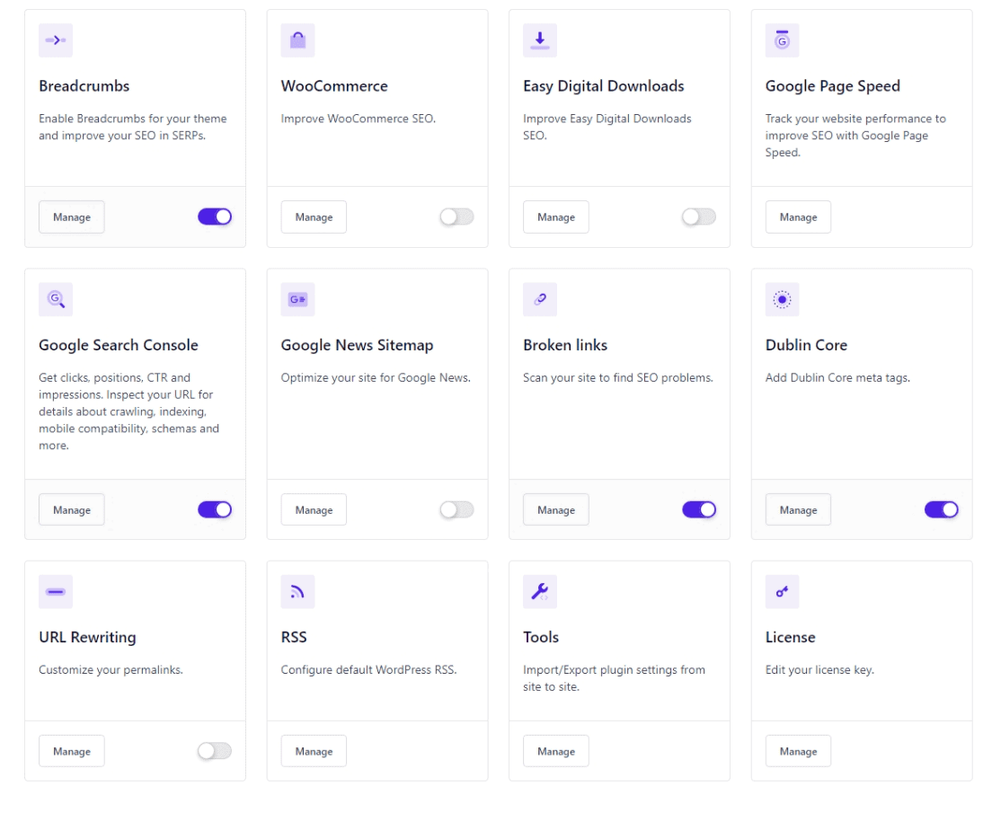Open Manage for Tools
The height and width of the screenshot is (813, 992).
(x=556, y=752)
